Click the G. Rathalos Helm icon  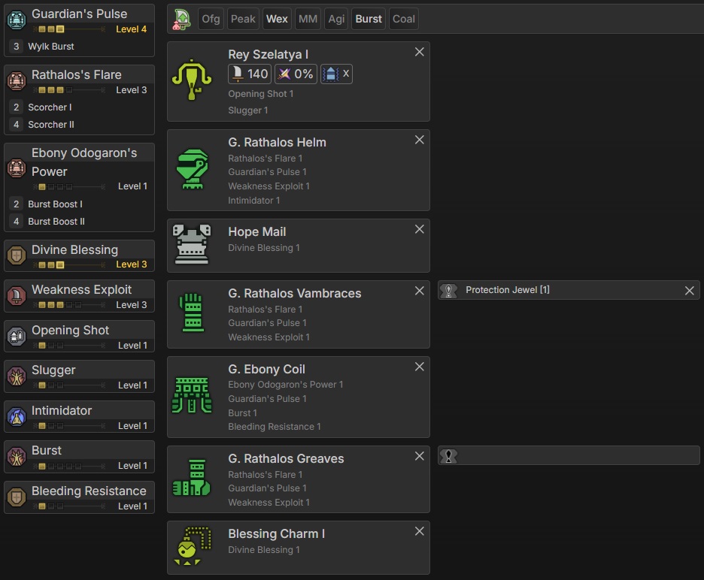tap(193, 169)
